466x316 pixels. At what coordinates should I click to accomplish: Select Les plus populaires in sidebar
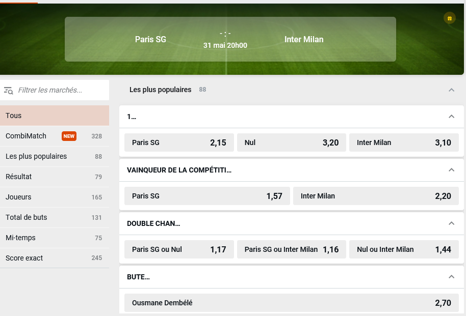[x=55, y=156]
